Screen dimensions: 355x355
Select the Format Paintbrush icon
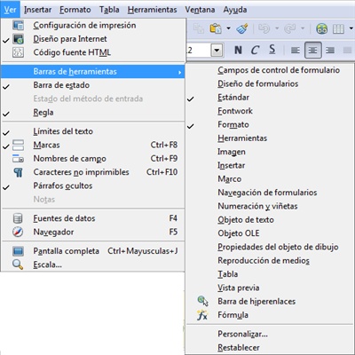(242, 28)
